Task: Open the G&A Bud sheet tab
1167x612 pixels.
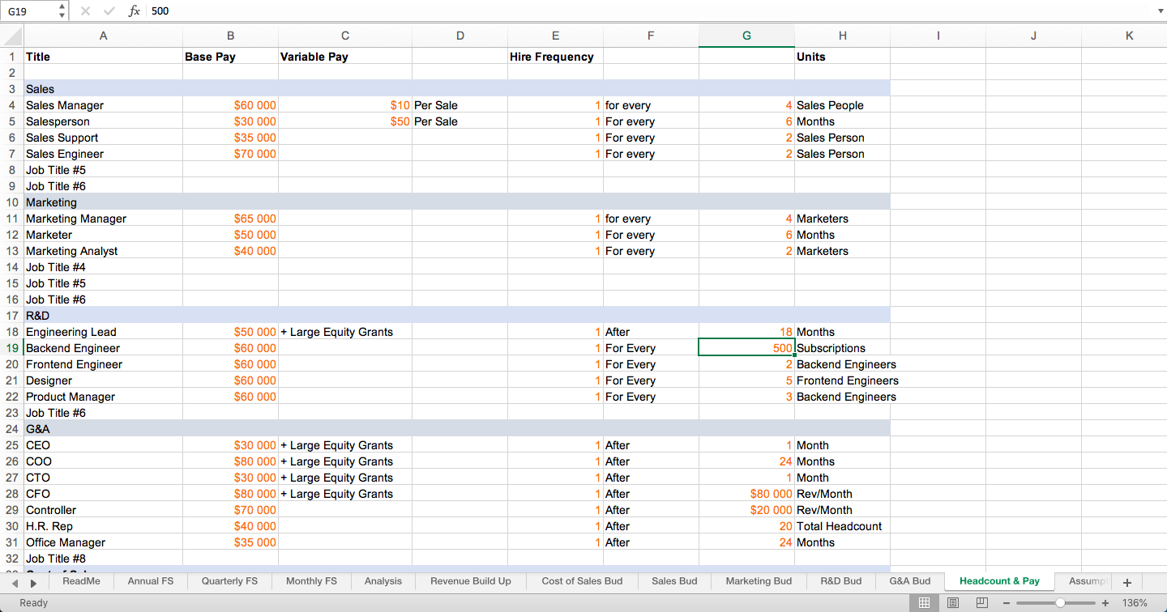Action: [x=910, y=581]
